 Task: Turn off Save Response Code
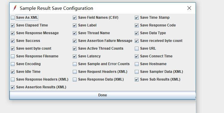[137, 25]
